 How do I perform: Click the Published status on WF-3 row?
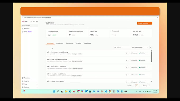[142, 60]
